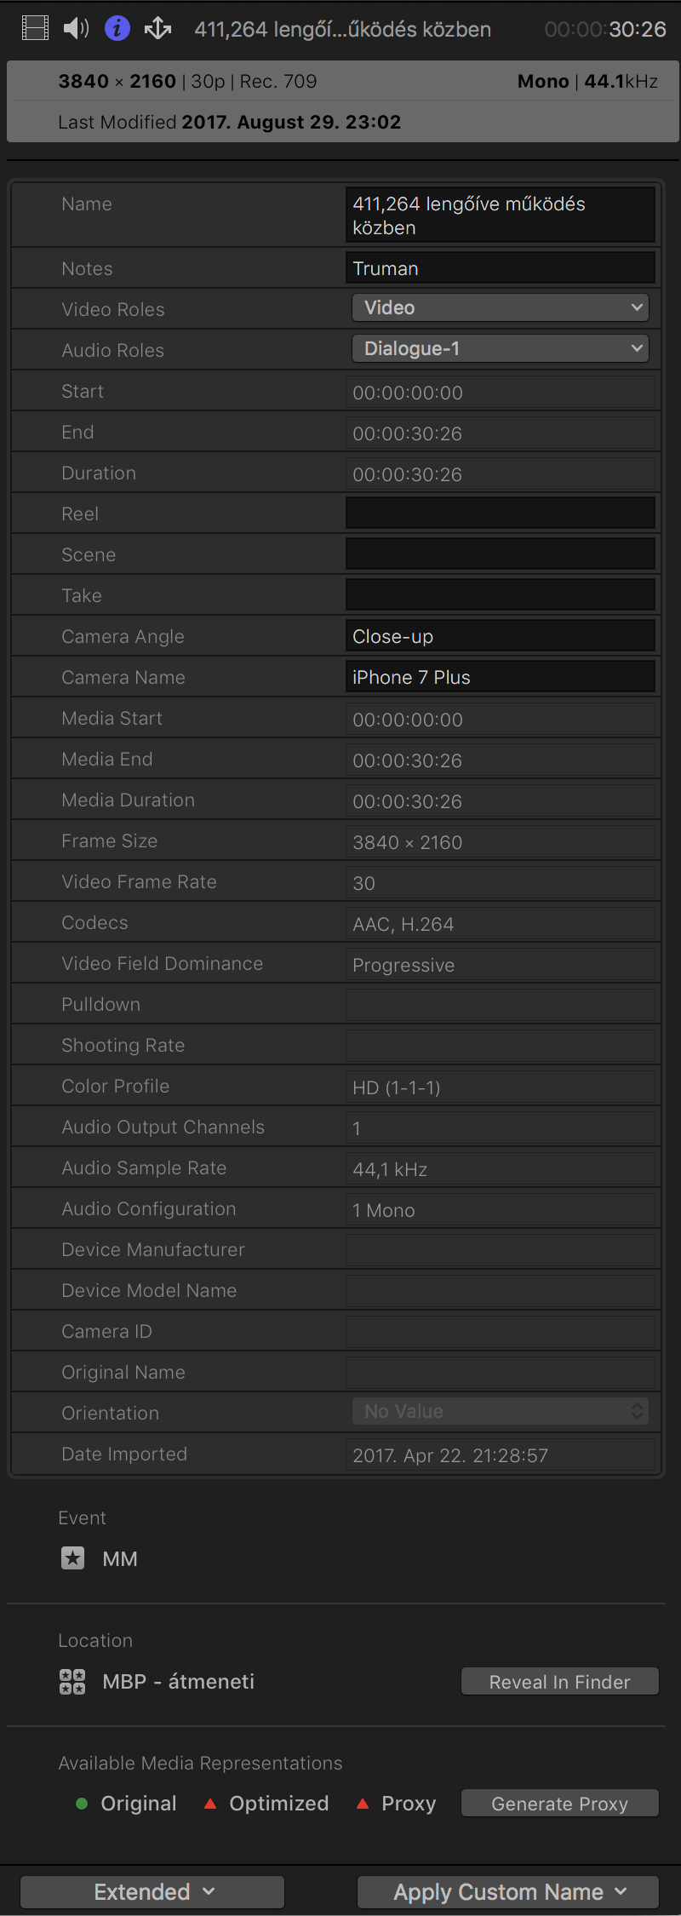Open the Orientation No Value popup
This screenshot has width=681, height=1916.
pos(500,1411)
